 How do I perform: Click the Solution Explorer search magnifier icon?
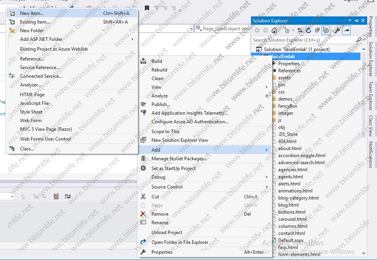(359, 40)
